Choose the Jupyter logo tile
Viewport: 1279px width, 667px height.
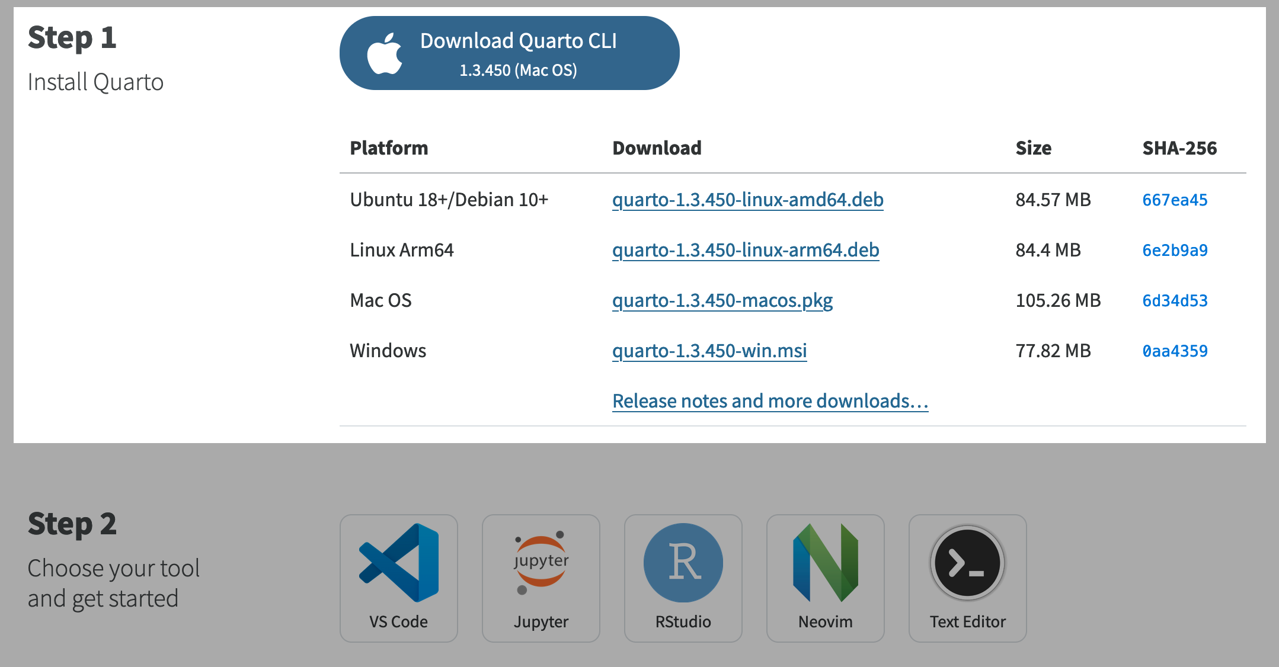[x=541, y=562]
